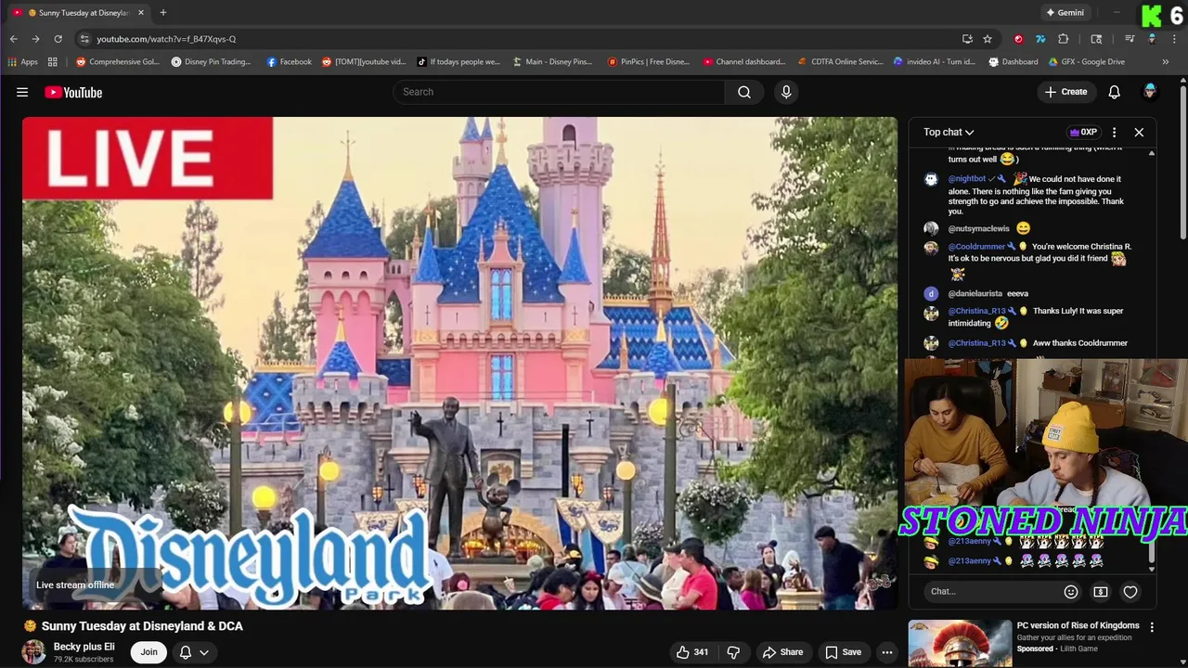The width and height of the screenshot is (1188, 668).
Task: Open the account avatar menu on YouTube
Action: click(x=1150, y=91)
